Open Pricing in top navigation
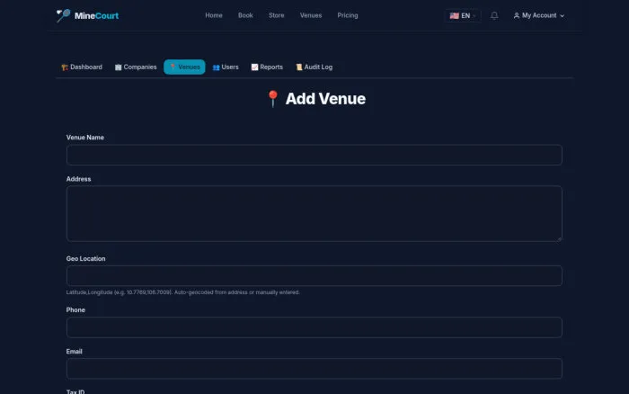Screen dimensions: 629x394 348,15
